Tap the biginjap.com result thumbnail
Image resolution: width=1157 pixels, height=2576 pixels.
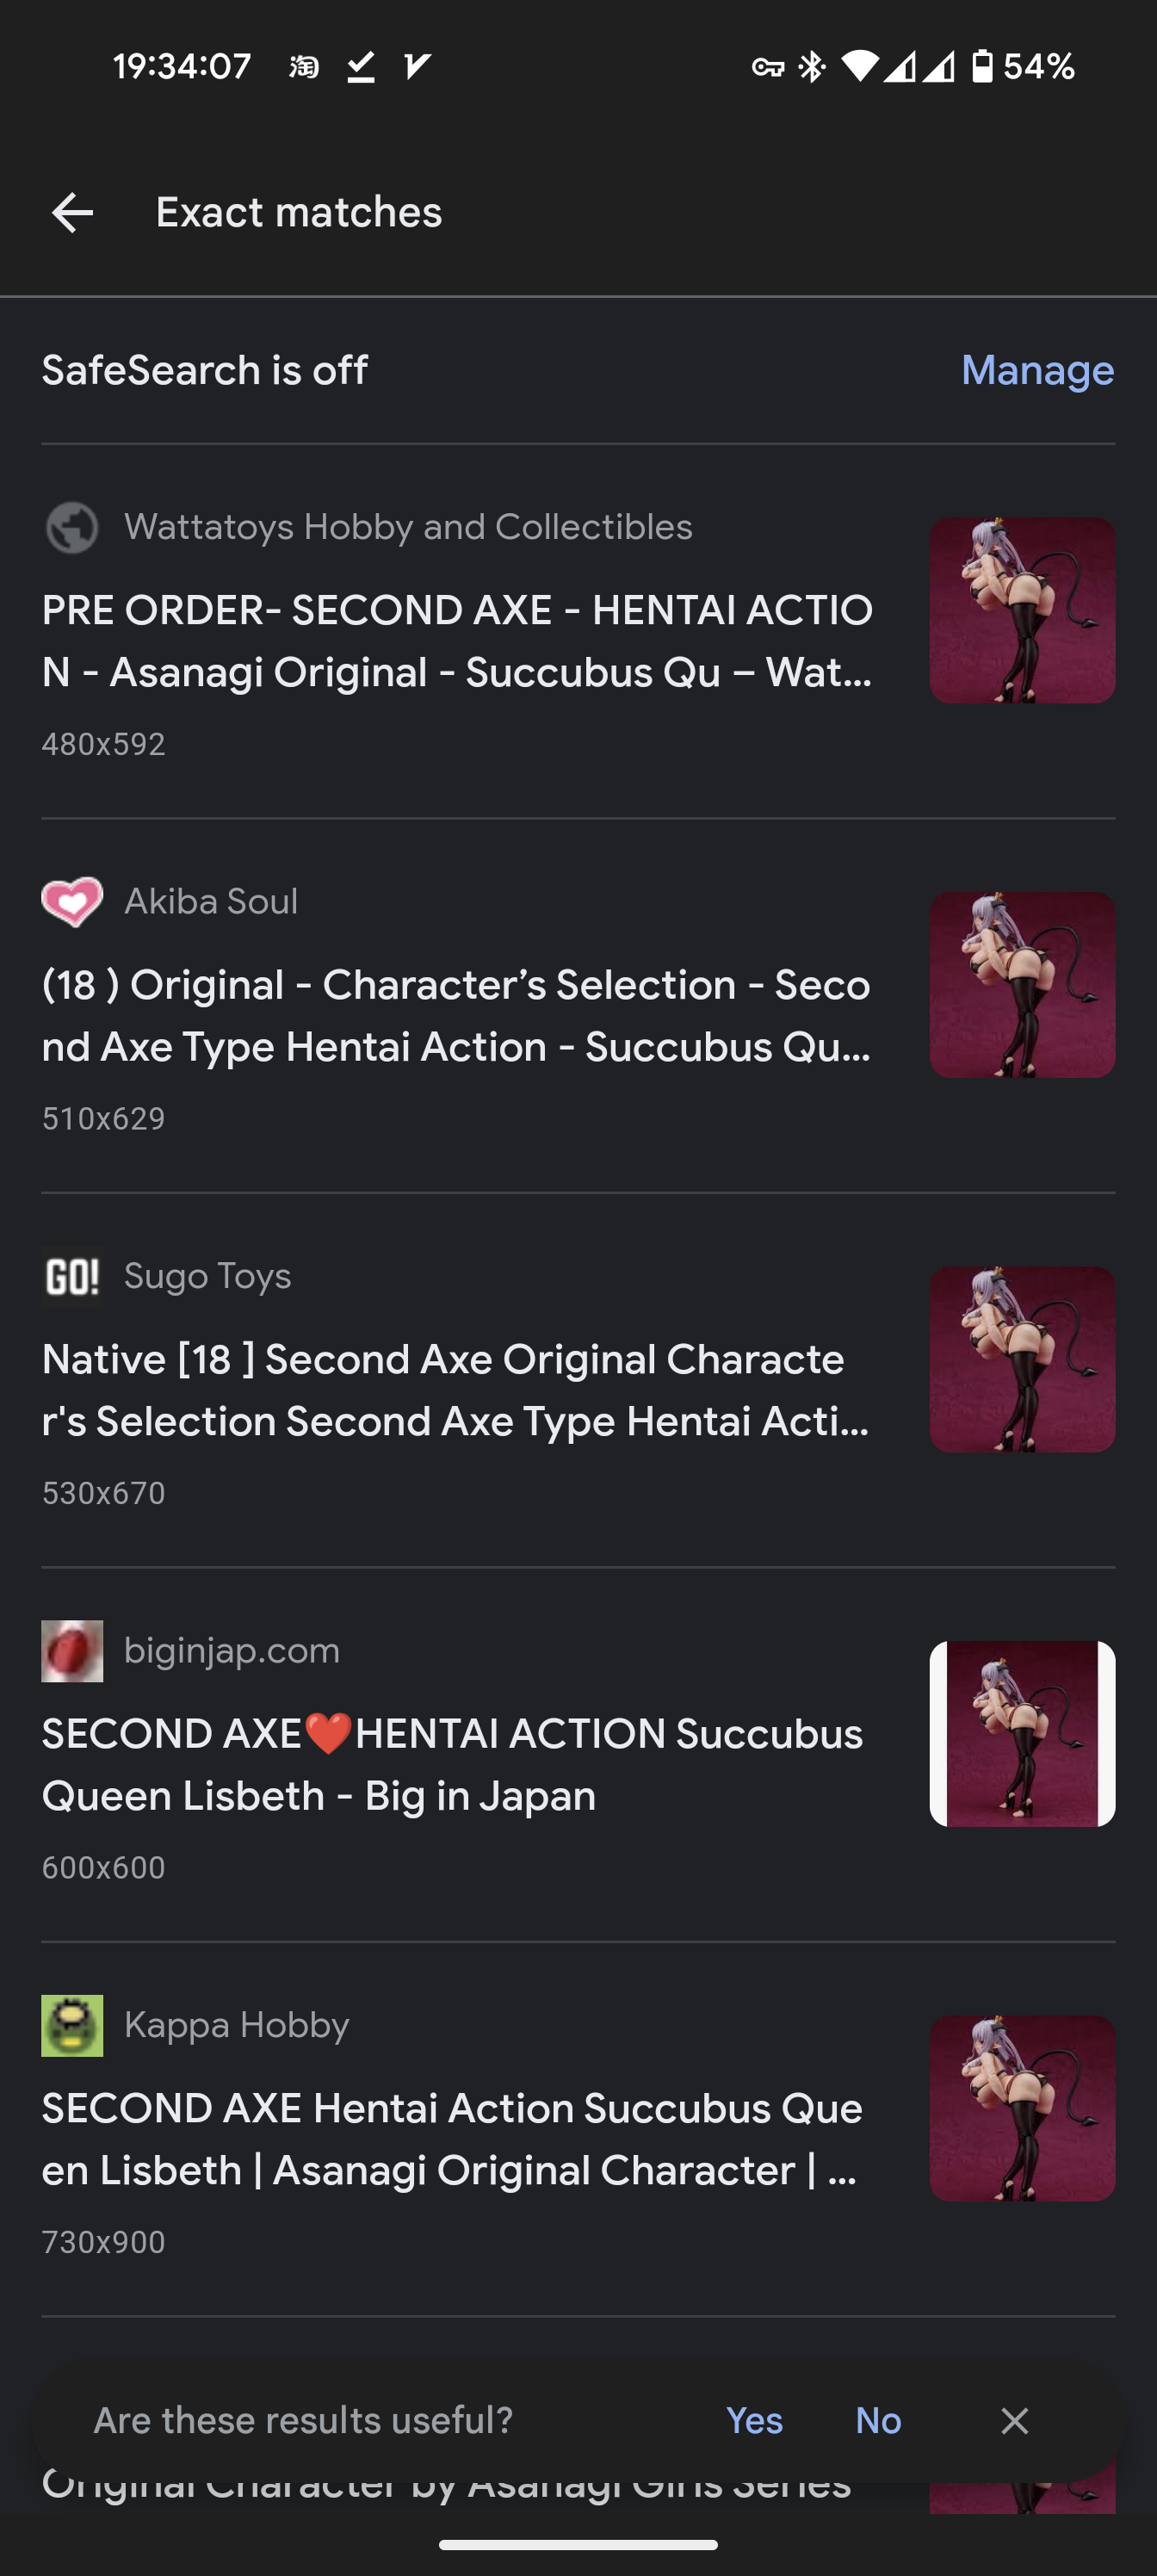(1022, 1734)
